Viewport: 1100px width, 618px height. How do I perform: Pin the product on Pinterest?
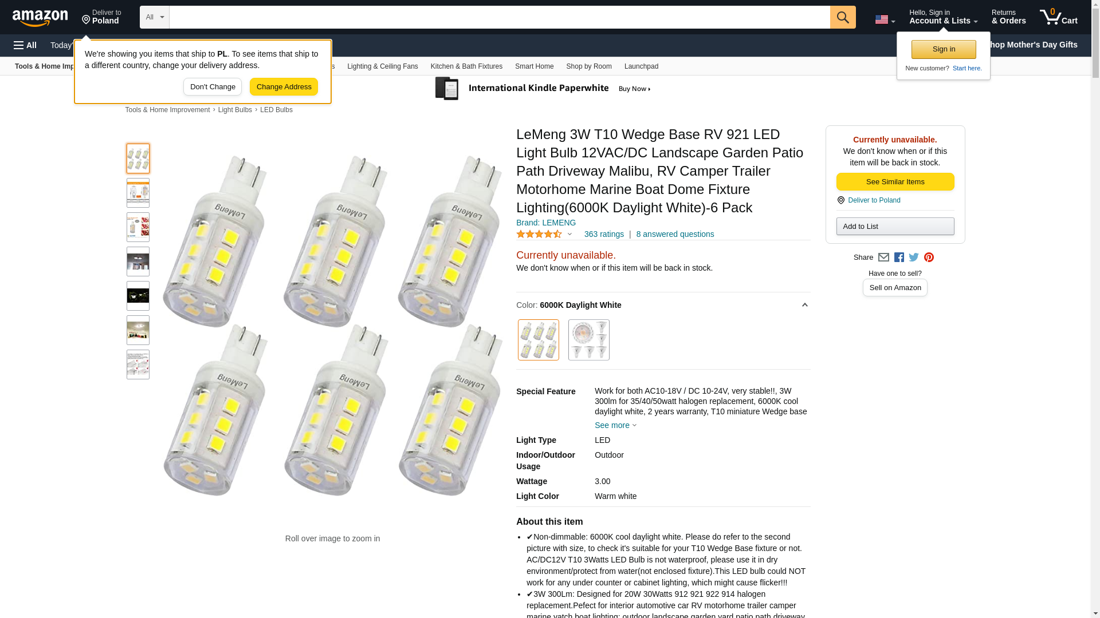pos(929,257)
